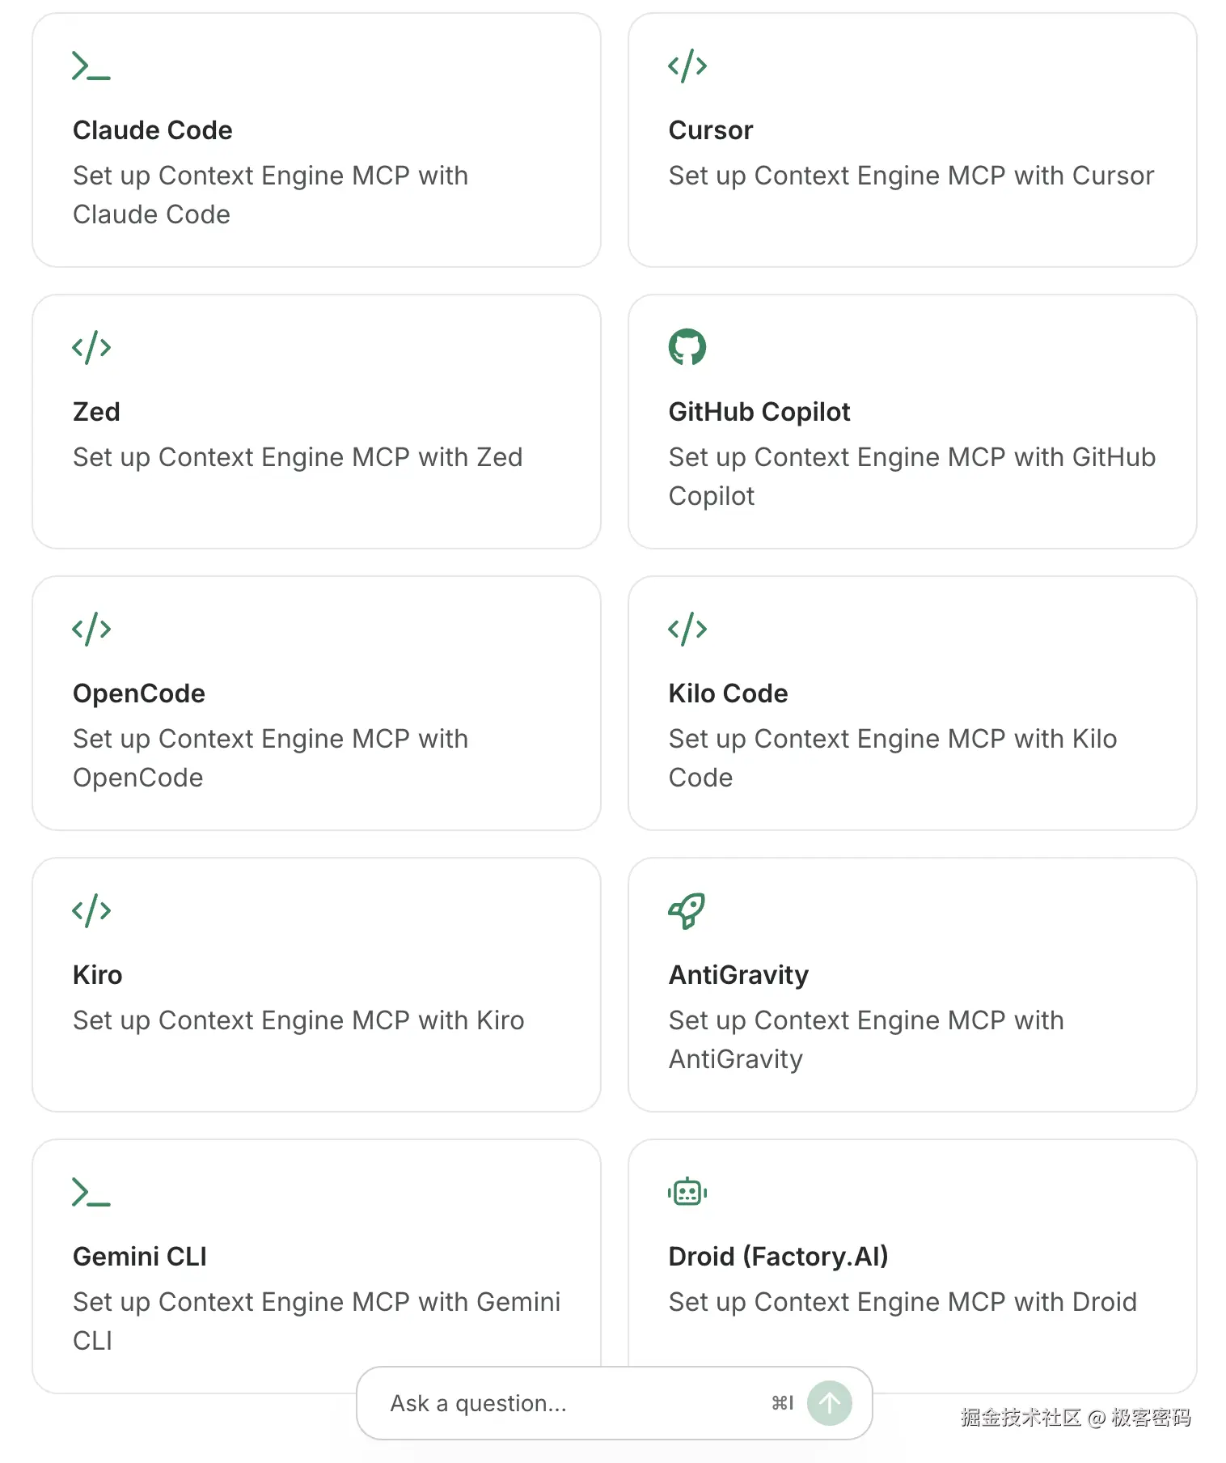Open the Kilo Code card description

892,757
